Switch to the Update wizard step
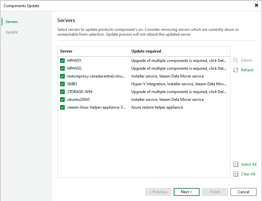 pyautogui.click(x=12, y=32)
